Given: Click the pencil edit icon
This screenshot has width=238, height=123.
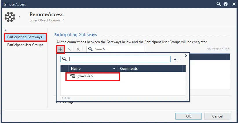Looking at the screenshot, I should click(x=69, y=49).
